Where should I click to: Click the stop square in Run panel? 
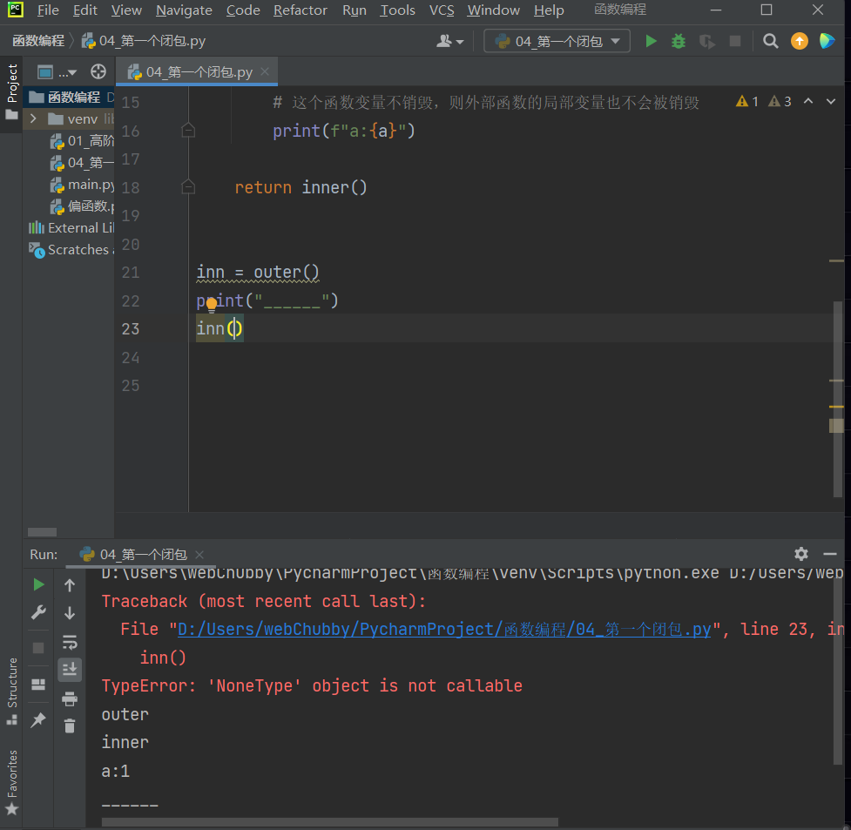point(38,648)
